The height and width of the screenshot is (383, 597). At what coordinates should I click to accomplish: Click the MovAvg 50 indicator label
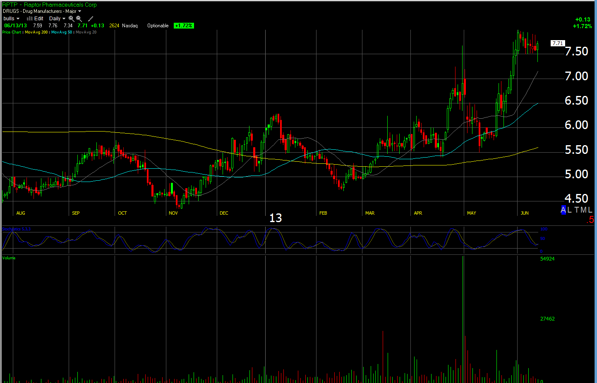click(x=62, y=32)
